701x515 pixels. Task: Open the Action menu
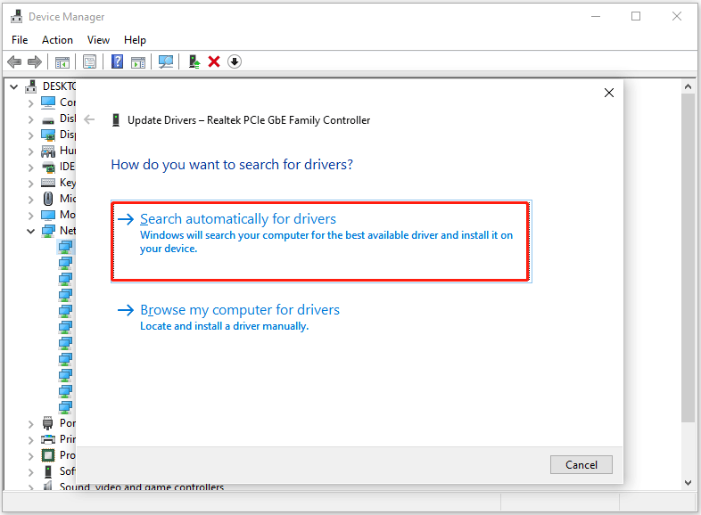coord(57,40)
